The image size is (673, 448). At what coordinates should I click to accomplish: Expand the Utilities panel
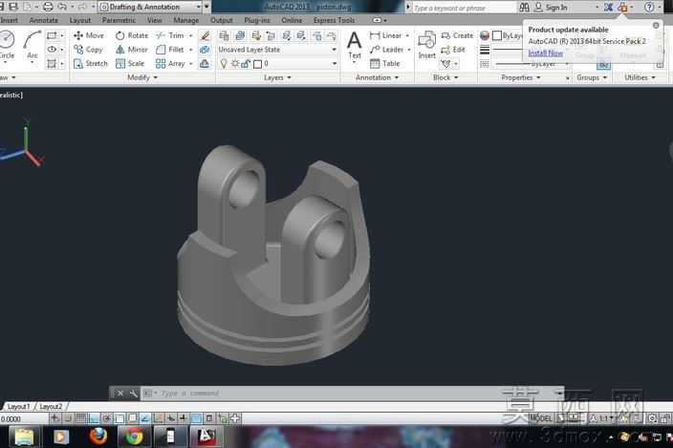coord(640,77)
